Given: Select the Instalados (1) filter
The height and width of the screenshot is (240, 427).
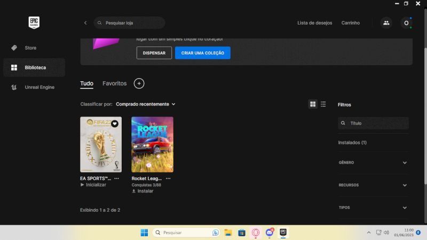Looking at the screenshot, I should 352,143.
